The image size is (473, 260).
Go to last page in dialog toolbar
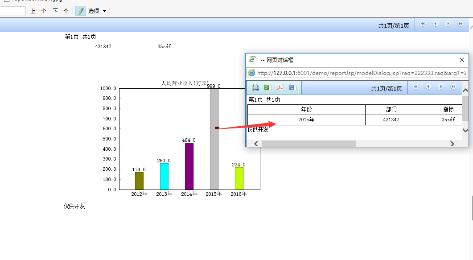453,87
